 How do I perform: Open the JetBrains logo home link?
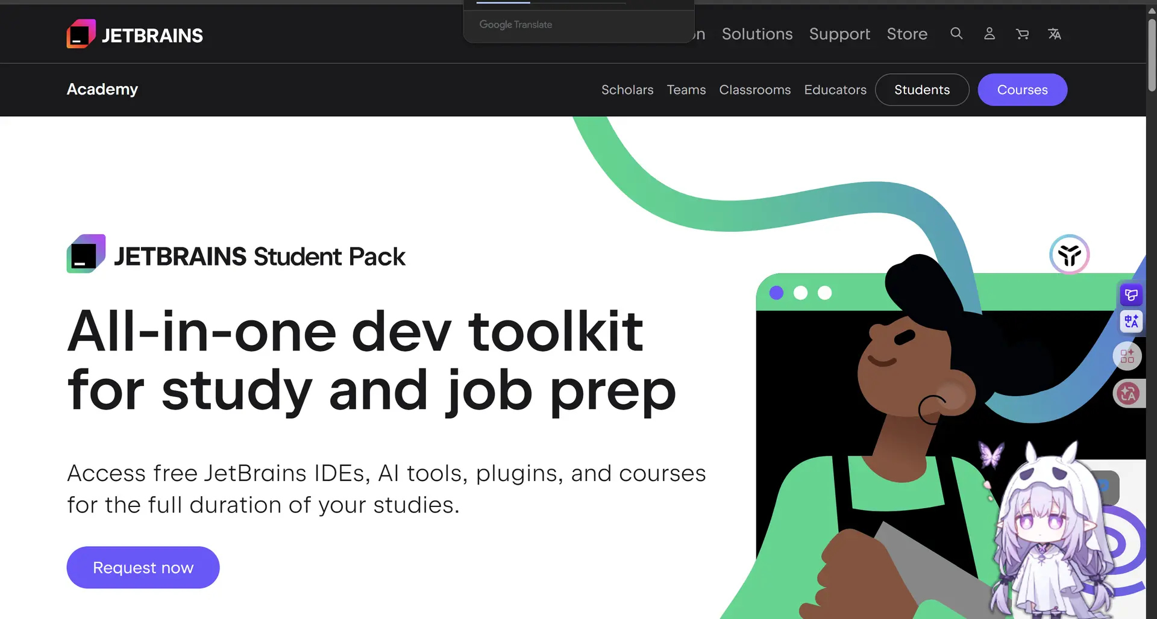point(134,34)
